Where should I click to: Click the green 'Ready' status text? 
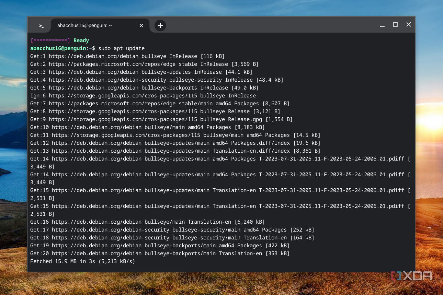tap(81, 40)
